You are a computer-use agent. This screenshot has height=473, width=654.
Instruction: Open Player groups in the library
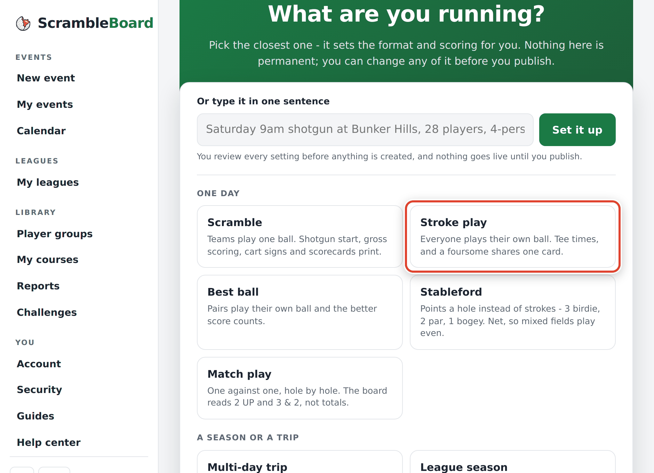pyautogui.click(x=55, y=234)
